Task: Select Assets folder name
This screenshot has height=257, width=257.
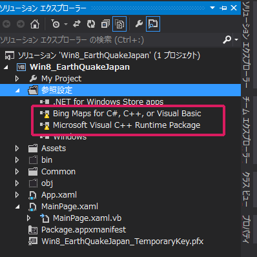Action: tap(54, 149)
